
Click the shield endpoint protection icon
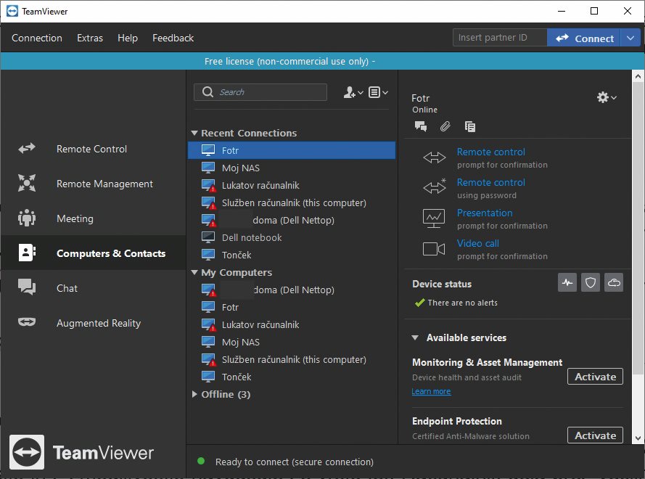pos(591,282)
